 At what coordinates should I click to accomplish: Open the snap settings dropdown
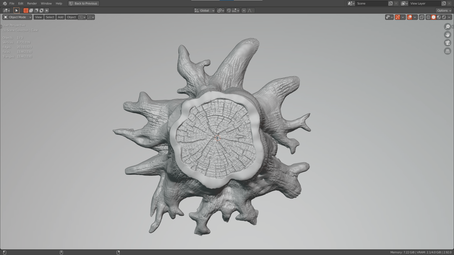coord(236,10)
